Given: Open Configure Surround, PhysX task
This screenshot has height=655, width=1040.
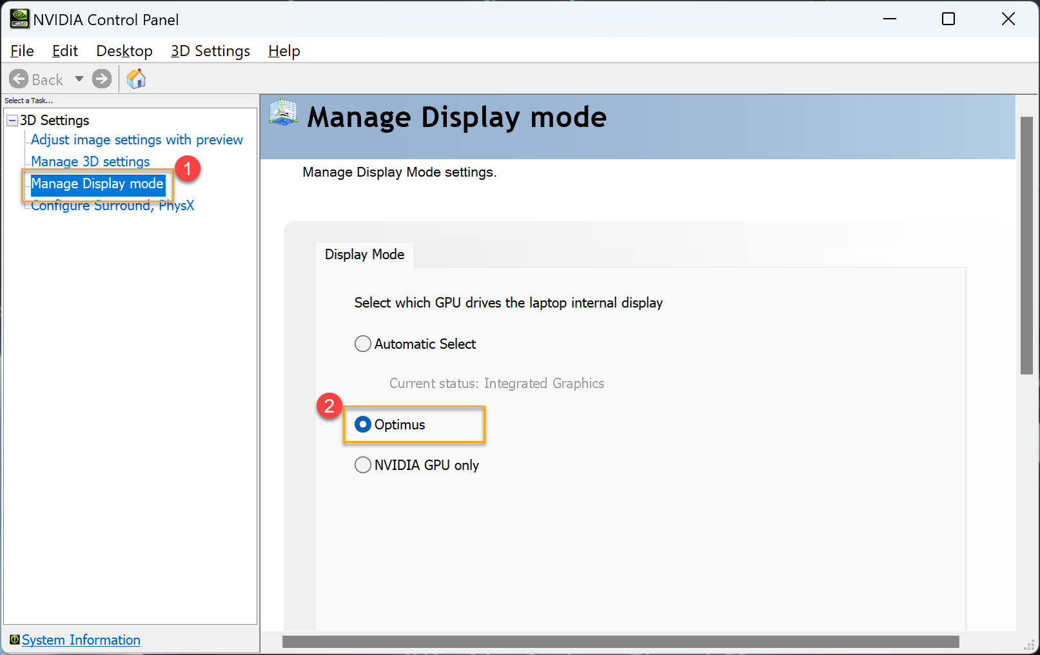Looking at the screenshot, I should click(x=112, y=206).
